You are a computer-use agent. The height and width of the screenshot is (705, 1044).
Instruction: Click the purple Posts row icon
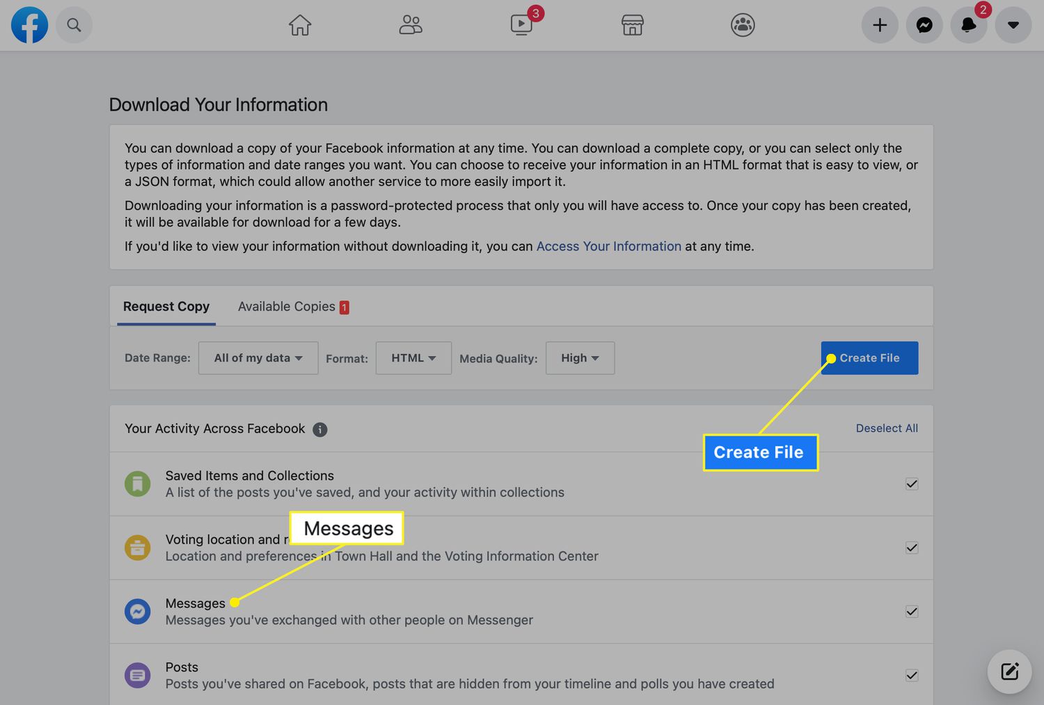[x=138, y=675]
